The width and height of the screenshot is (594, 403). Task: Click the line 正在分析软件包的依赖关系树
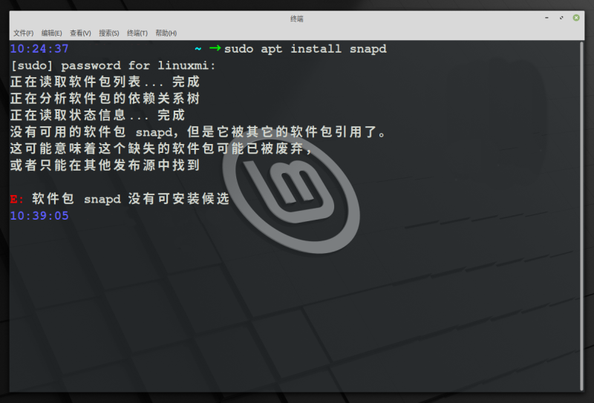click(105, 99)
